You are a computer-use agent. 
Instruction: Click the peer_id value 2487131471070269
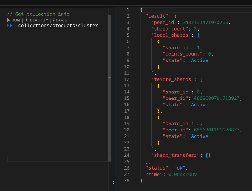[206, 22]
